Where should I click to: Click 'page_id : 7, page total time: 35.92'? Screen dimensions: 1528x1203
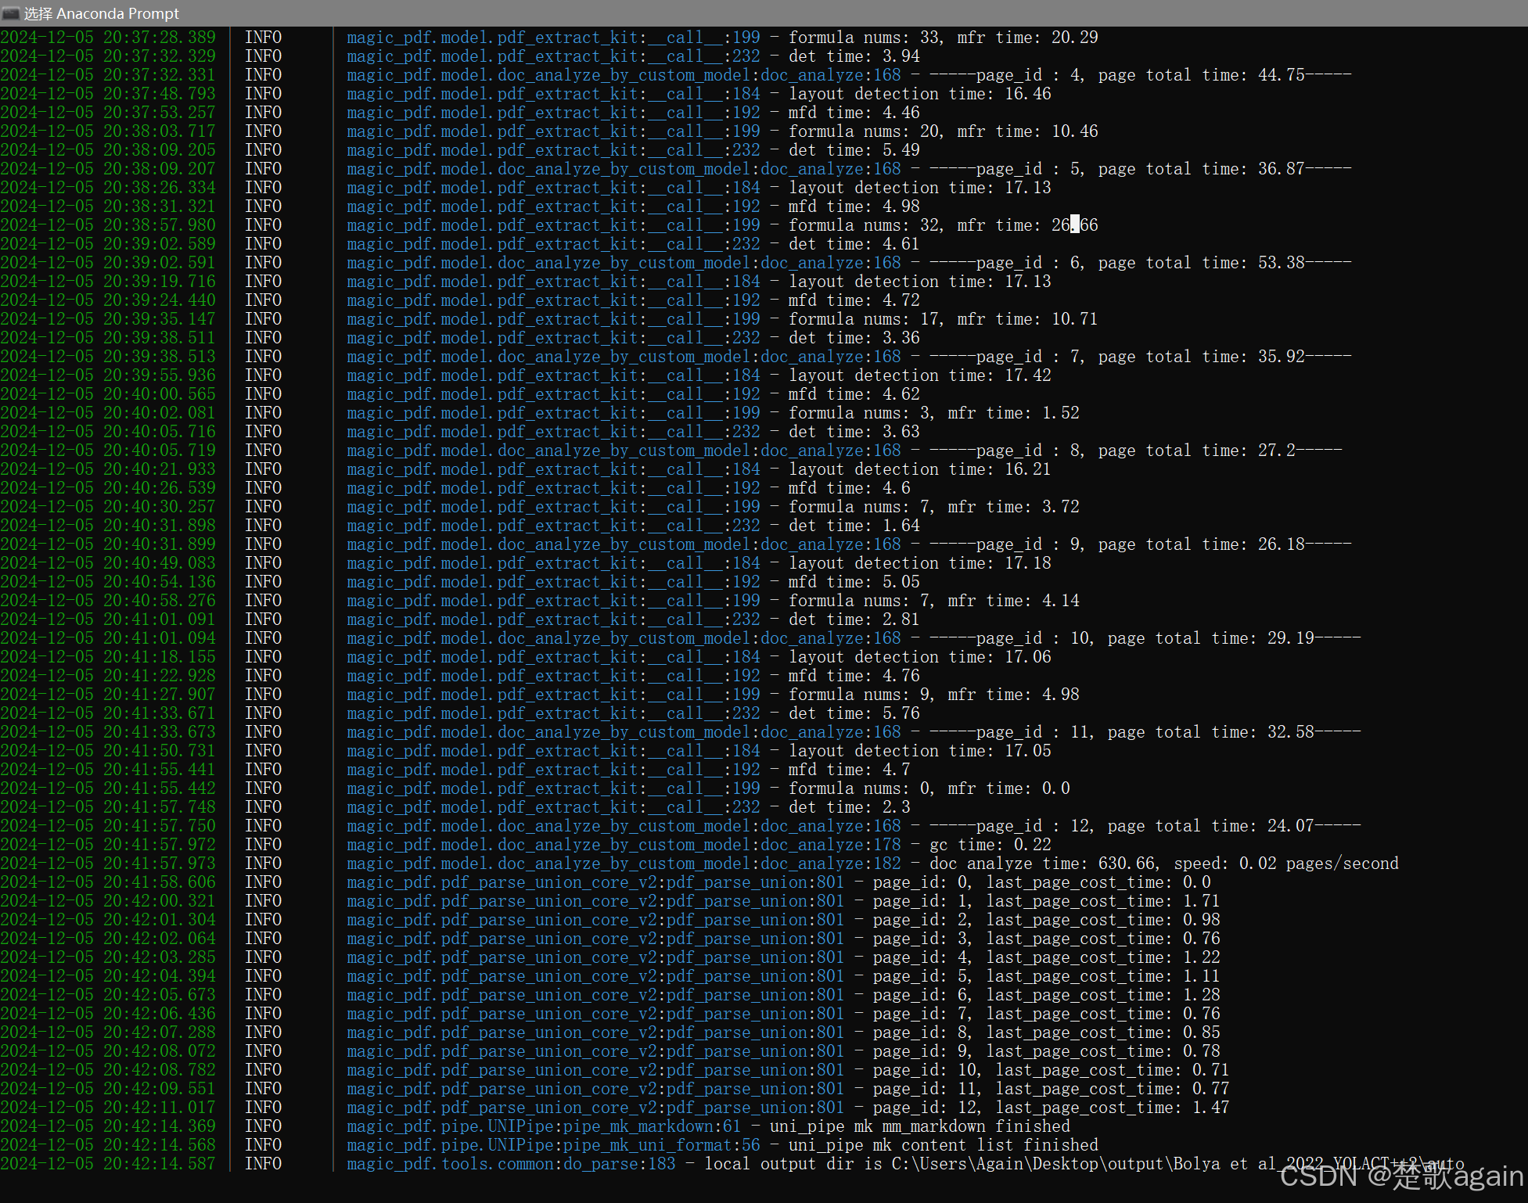[1141, 357]
